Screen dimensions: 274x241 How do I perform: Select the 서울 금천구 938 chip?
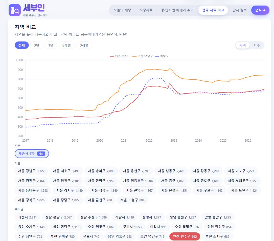100,200
